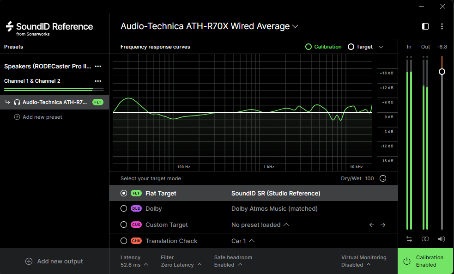The image size is (454, 274).
Task: Choose the Translation Check radio button
Action: click(x=123, y=241)
